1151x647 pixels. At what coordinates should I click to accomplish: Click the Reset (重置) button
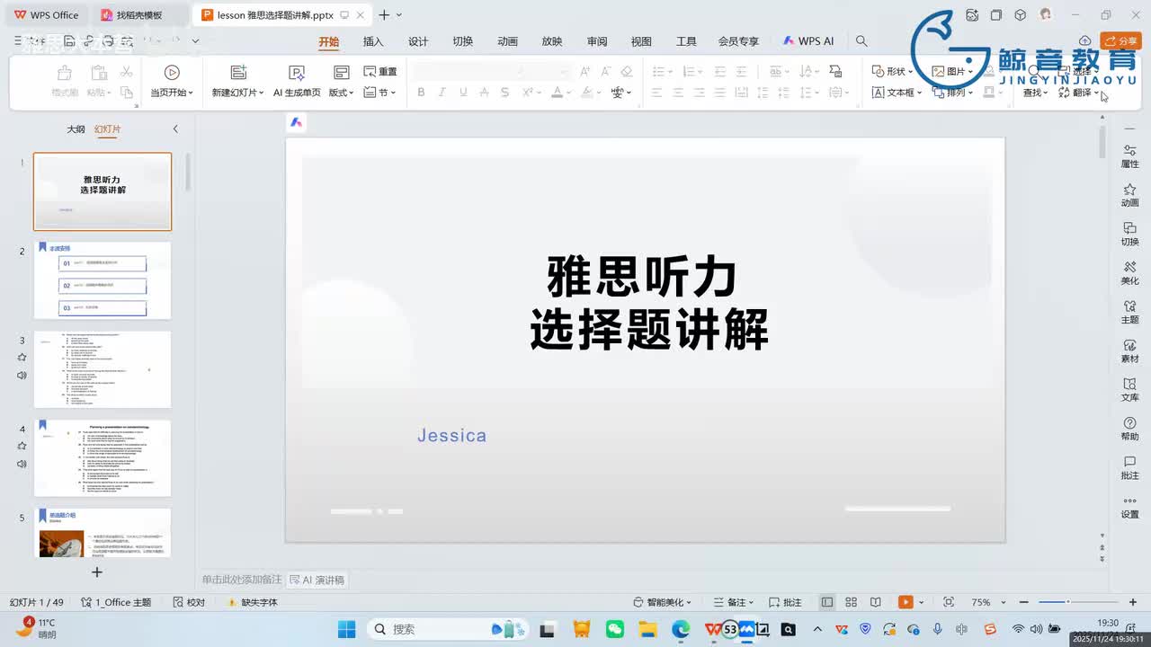tap(380, 72)
